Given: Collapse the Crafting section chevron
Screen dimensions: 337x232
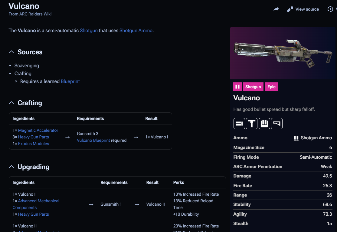Looking at the screenshot, I should (11, 103).
